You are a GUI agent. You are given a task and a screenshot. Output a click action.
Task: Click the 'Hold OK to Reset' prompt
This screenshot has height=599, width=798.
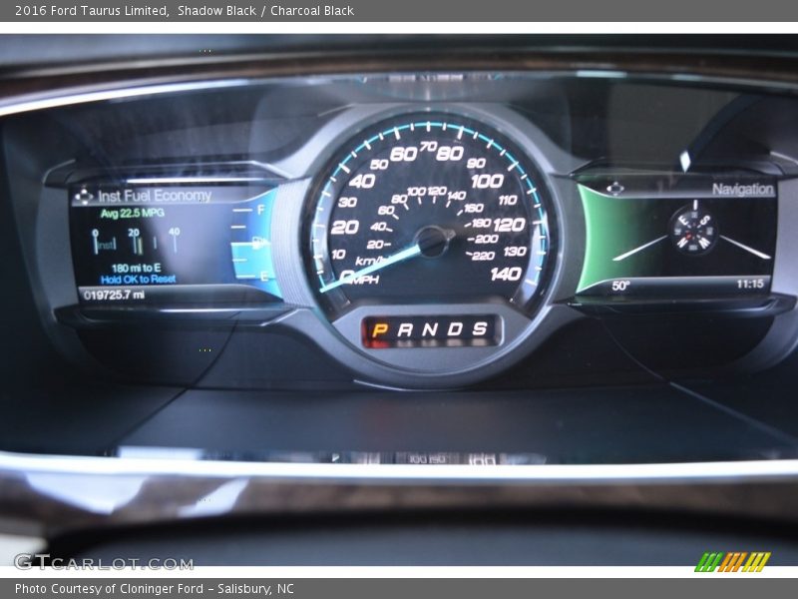(138, 280)
